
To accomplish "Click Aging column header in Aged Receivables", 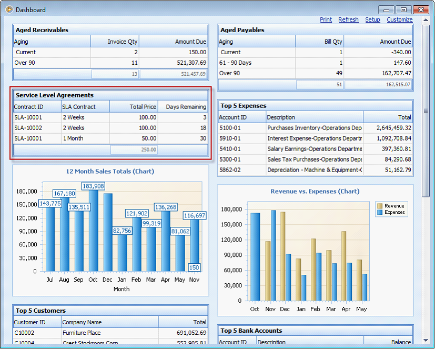I will pyautogui.click(x=52, y=42).
